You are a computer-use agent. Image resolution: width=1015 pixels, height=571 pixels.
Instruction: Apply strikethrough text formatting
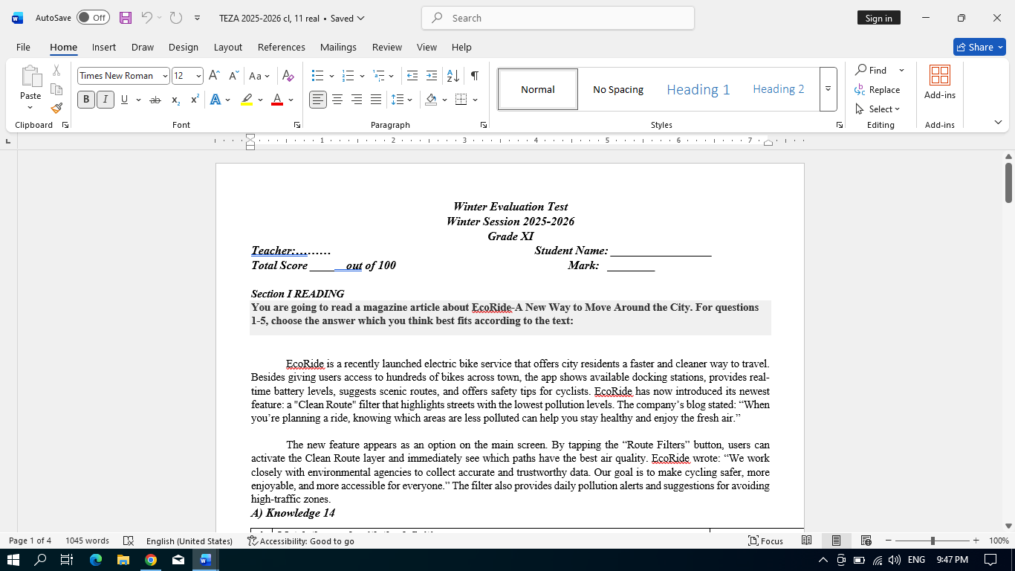pos(155,100)
